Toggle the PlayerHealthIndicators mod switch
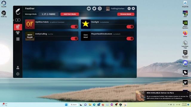The width and height of the screenshot is (191, 107). click(130, 39)
